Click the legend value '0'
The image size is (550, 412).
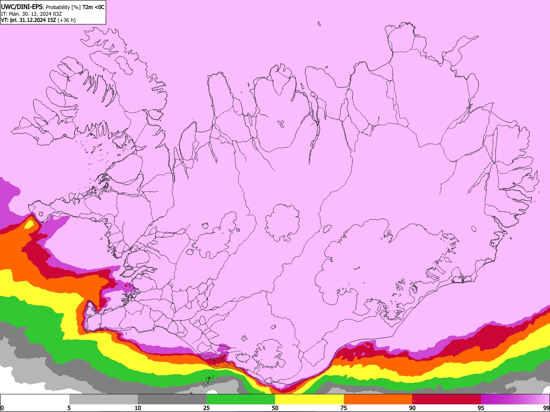click(2, 408)
